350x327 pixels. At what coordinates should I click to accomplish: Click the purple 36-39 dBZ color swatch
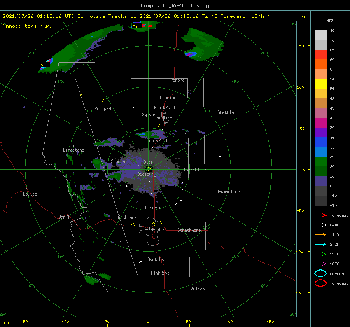point(320,133)
